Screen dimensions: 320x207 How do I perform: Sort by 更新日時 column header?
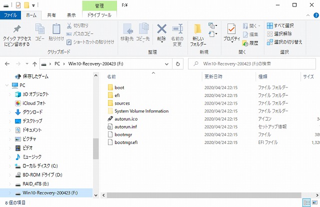pyautogui.click(x=213, y=77)
